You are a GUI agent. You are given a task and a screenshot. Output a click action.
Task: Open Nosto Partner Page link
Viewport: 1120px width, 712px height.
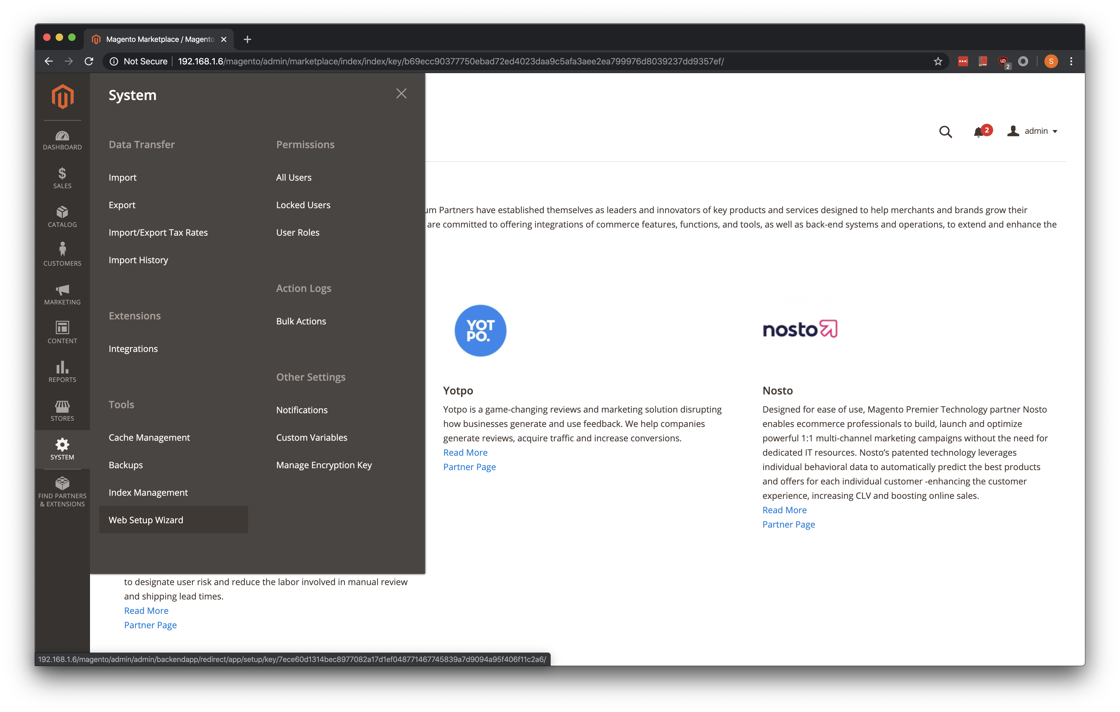click(788, 524)
